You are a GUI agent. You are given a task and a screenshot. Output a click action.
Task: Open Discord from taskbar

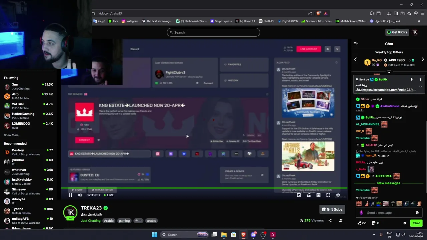tap(253, 235)
